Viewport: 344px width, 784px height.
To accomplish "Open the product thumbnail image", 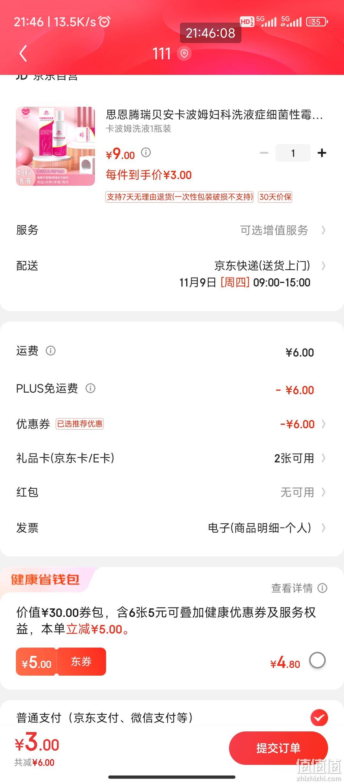I will [55, 146].
